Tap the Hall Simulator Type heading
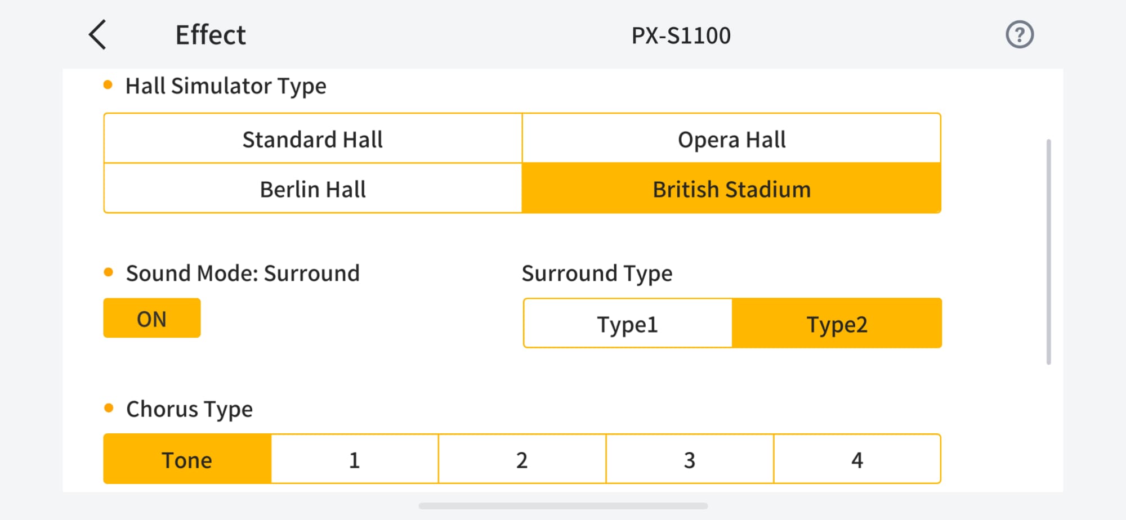 pyautogui.click(x=225, y=86)
